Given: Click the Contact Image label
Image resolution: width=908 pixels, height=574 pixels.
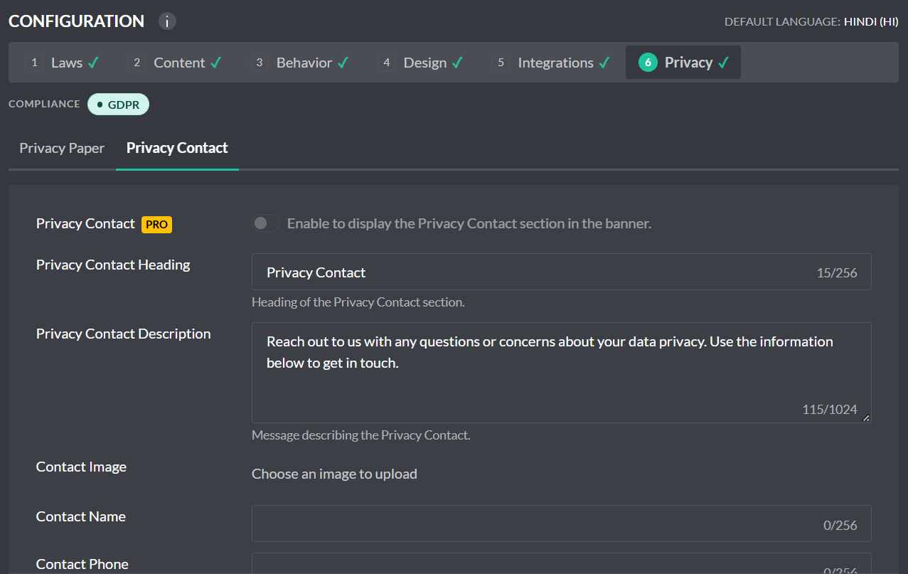Looking at the screenshot, I should (x=81, y=467).
